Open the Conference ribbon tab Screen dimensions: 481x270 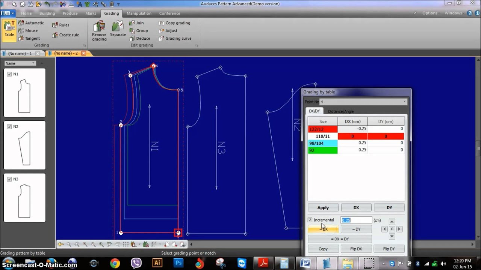click(169, 13)
